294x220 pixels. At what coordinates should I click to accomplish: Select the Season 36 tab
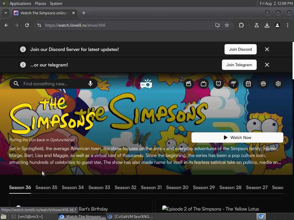20,187
